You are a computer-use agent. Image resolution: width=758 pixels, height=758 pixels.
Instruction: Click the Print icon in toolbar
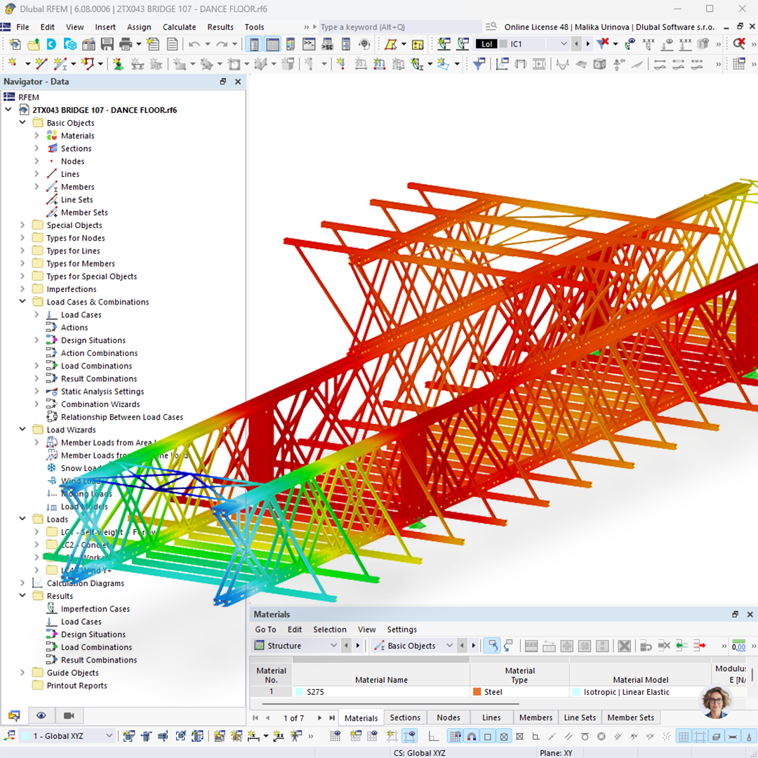point(126,44)
